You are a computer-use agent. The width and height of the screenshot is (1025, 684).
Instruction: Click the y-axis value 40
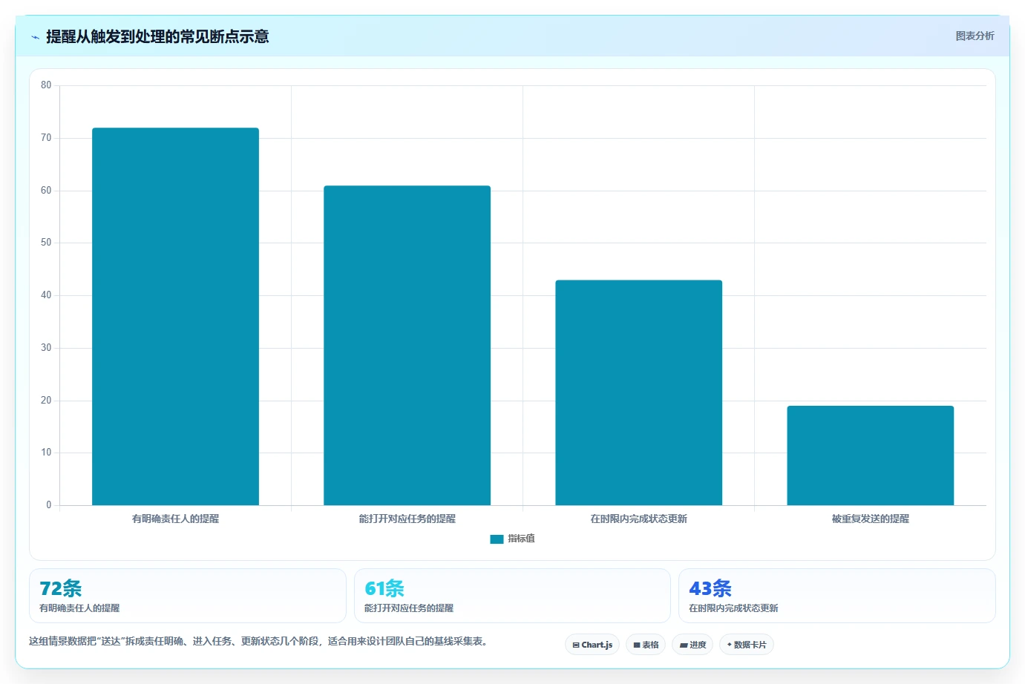click(x=46, y=295)
